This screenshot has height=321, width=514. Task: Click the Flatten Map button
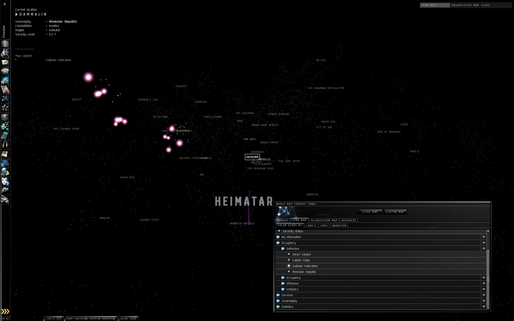(395, 212)
